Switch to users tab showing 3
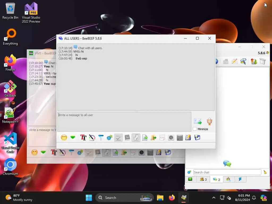The width and height of the screenshot is (272, 204). point(203,179)
